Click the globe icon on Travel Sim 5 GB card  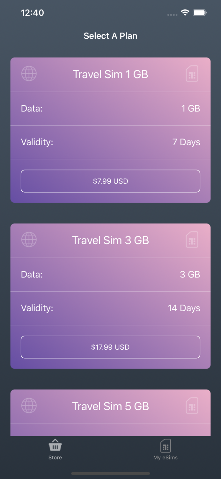tap(29, 406)
